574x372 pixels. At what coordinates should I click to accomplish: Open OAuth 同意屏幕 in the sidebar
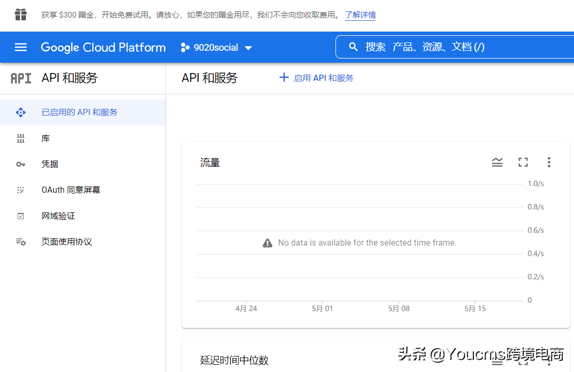[83, 190]
